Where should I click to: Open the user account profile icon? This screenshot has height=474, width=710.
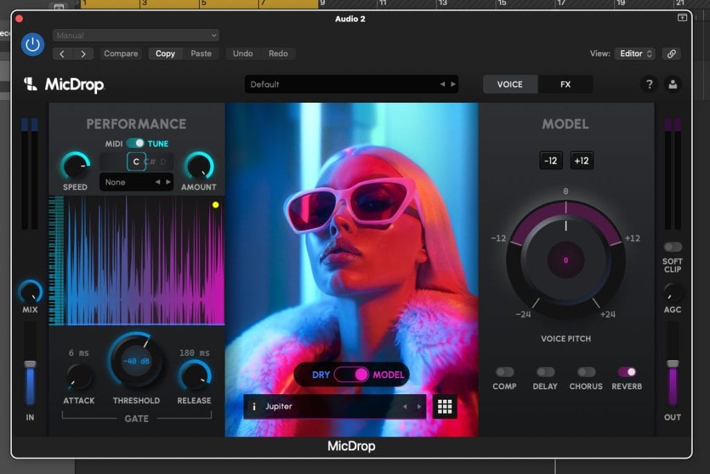coord(672,85)
